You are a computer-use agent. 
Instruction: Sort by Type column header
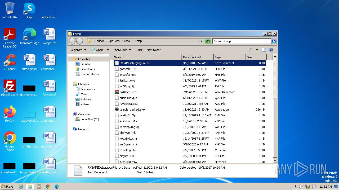pyautogui.click(x=229, y=57)
